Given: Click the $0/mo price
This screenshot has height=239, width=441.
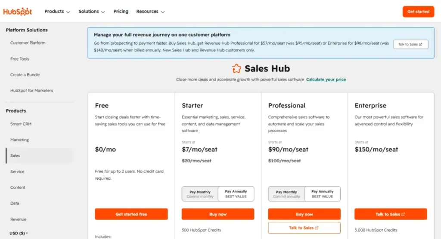Looking at the screenshot, I should 105,150.
